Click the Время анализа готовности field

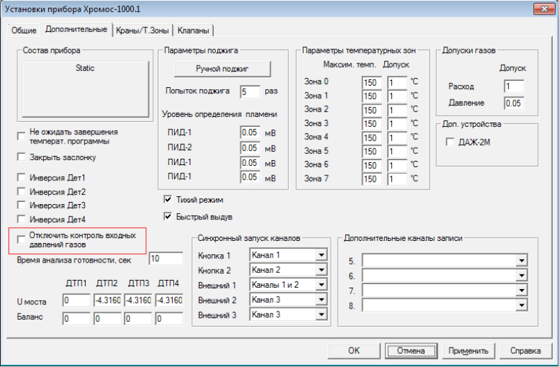(x=165, y=258)
